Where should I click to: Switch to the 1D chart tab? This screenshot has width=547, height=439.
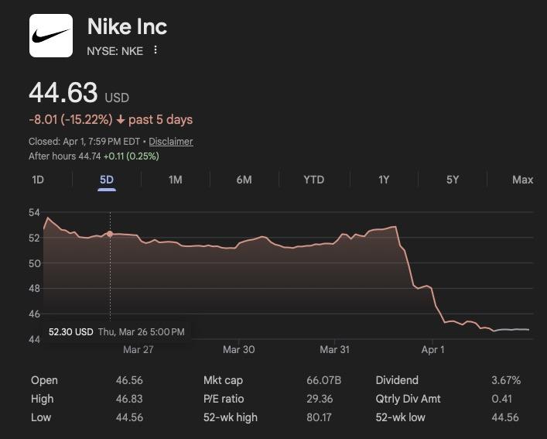[38, 180]
